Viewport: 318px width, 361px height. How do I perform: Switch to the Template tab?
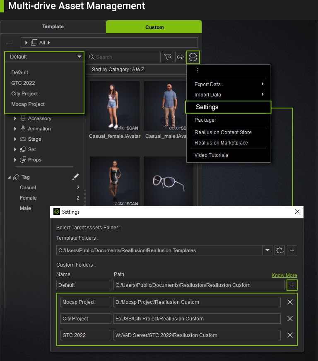53,26
